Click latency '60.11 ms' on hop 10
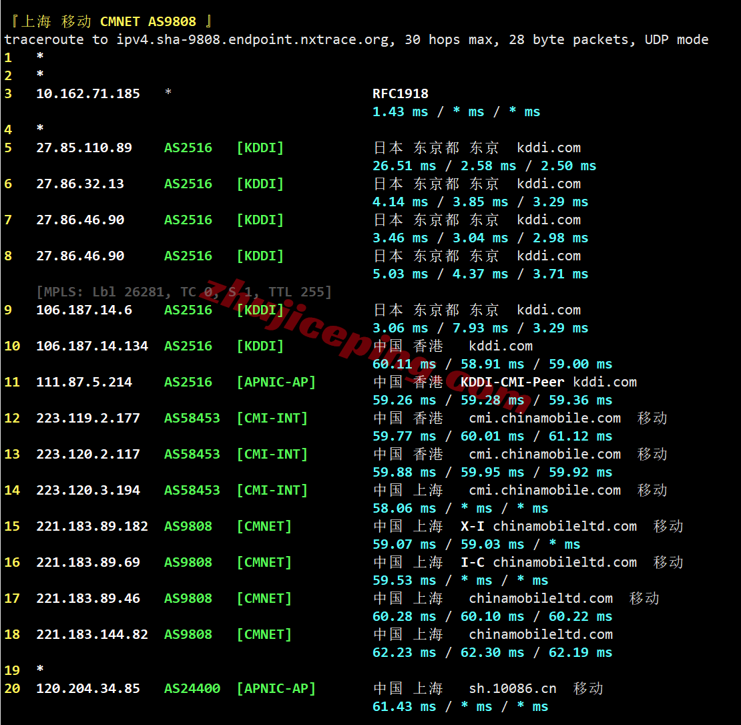The width and height of the screenshot is (741, 725). coord(404,364)
